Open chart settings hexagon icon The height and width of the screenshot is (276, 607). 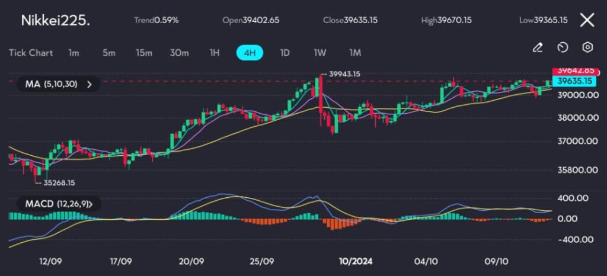[x=587, y=47]
